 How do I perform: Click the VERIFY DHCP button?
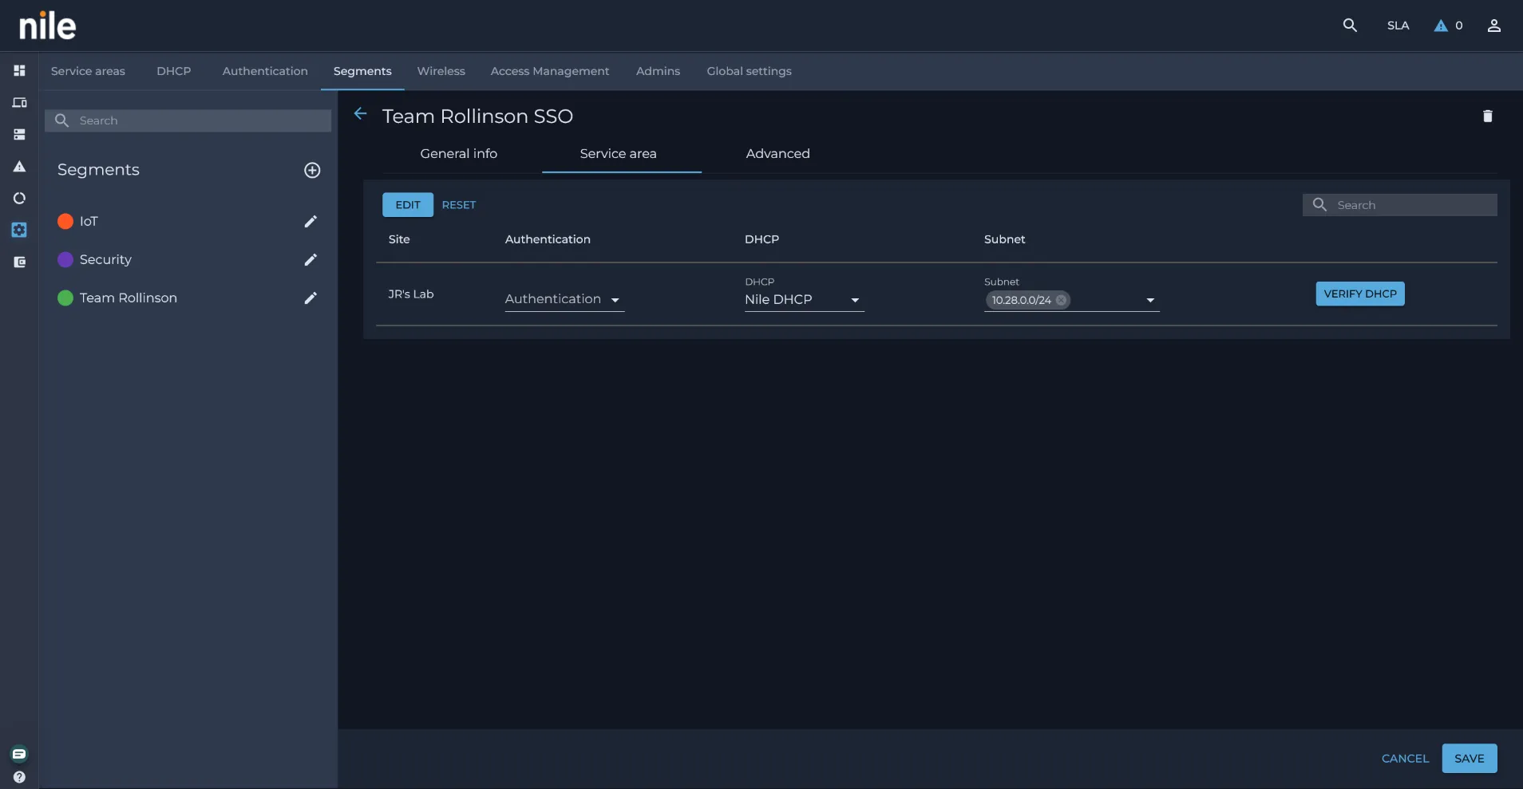pos(1360,294)
